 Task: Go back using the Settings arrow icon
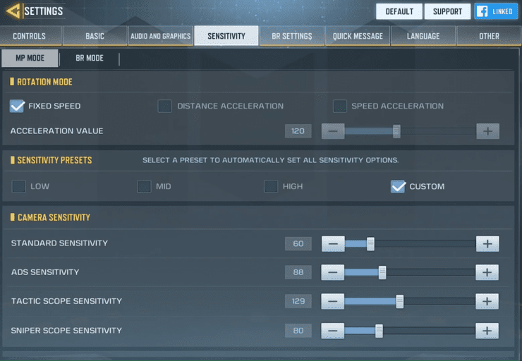pos(13,11)
